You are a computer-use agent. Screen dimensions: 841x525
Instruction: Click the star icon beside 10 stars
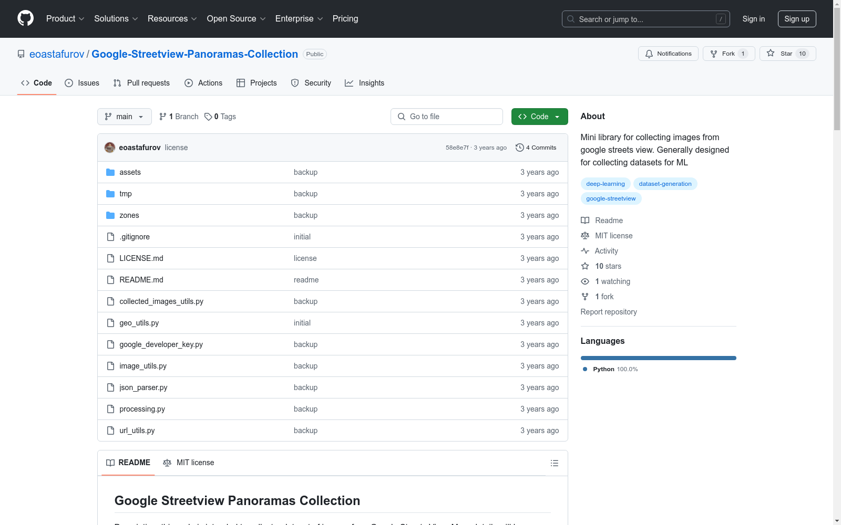(585, 266)
